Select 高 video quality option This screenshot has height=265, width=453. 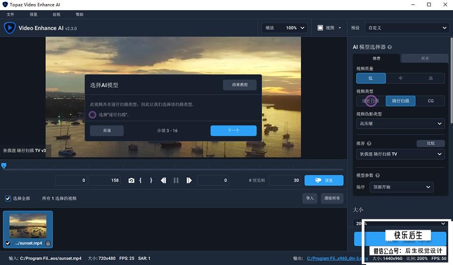pos(430,78)
